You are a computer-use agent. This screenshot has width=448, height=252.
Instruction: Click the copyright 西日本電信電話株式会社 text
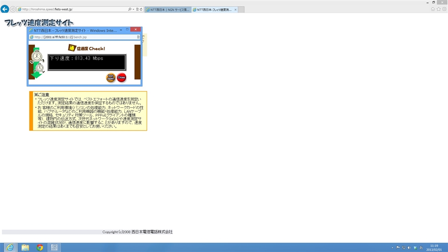pyautogui.click(x=137, y=232)
